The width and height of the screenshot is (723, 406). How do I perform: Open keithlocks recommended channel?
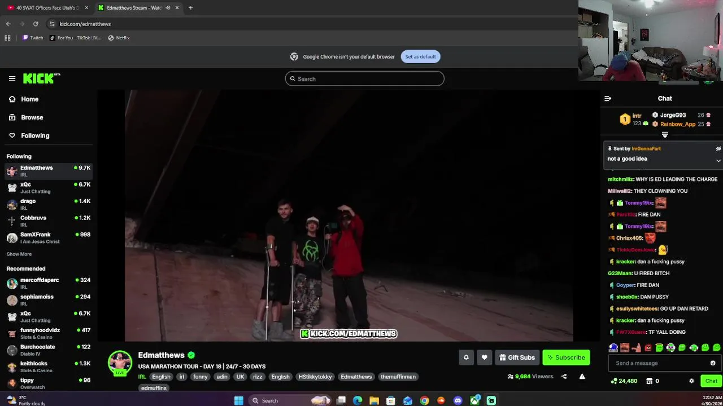(49, 367)
